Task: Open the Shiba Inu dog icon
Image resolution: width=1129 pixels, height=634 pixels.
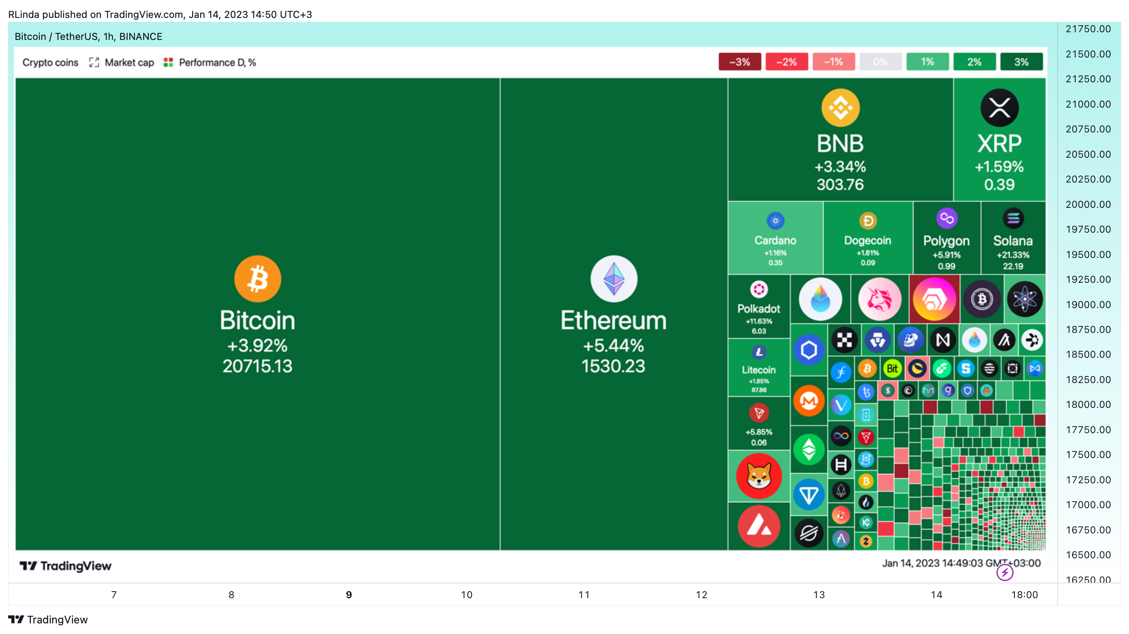Action: [759, 476]
